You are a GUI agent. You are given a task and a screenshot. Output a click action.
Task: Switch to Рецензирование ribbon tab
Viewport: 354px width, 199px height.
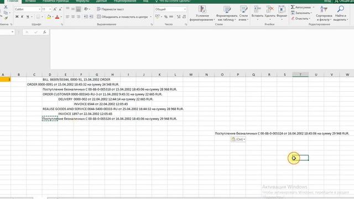125,1
